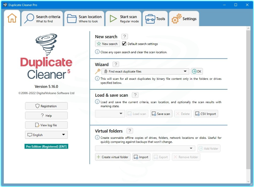This screenshot has height=187, width=254.
Task: Click the CSV Import button
Action: [x=206, y=114]
